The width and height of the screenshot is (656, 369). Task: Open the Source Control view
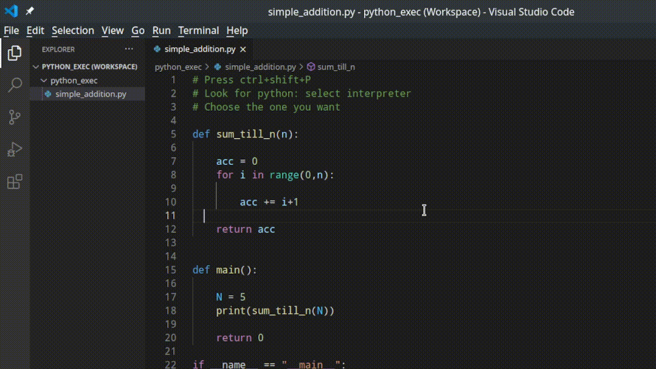15,117
